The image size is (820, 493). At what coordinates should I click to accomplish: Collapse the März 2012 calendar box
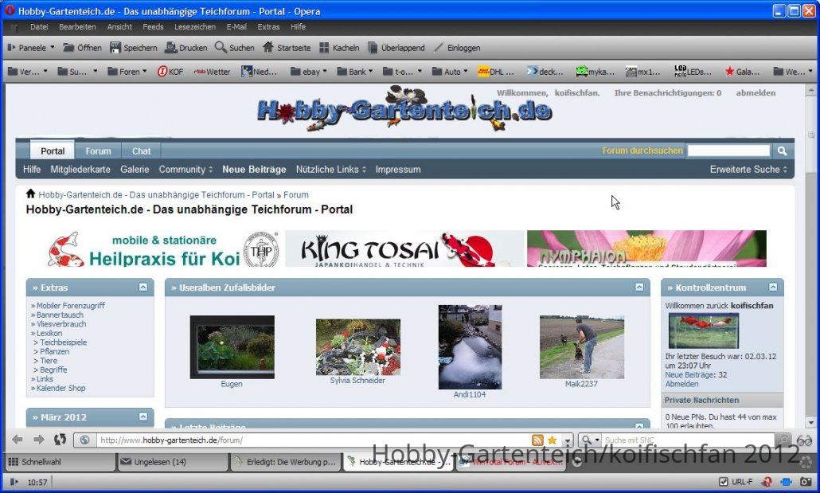point(143,417)
